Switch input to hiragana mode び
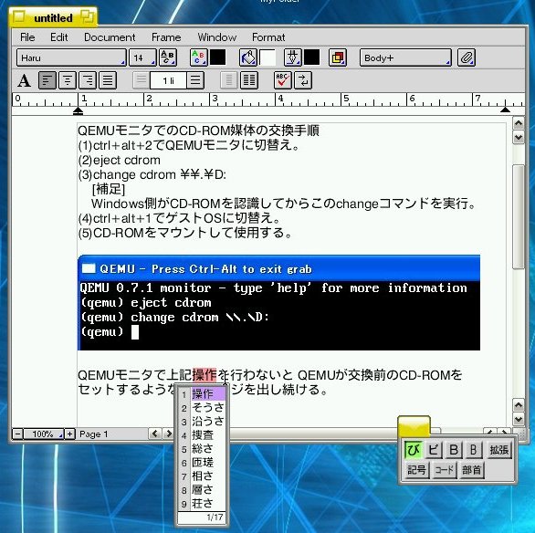The height and width of the screenshot is (533, 535). (x=414, y=450)
